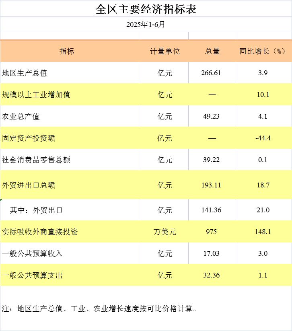
Task: Select the 193.11 total value cell
Action: pos(211,185)
